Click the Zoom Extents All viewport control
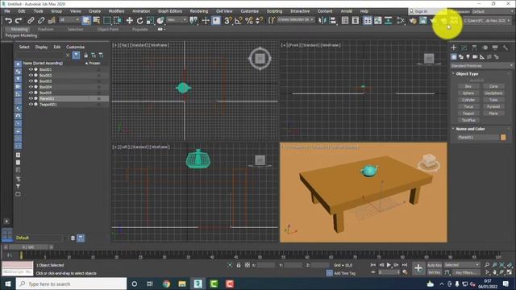The width and height of the screenshot is (516, 290). click(x=509, y=265)
